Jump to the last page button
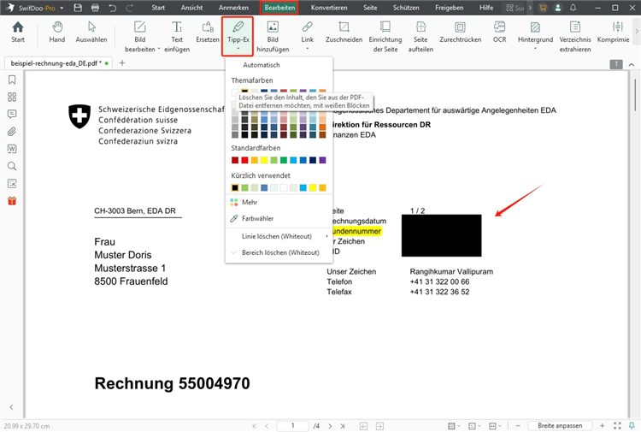This screenshot has height=432, width=641. [x=343, y=426]
